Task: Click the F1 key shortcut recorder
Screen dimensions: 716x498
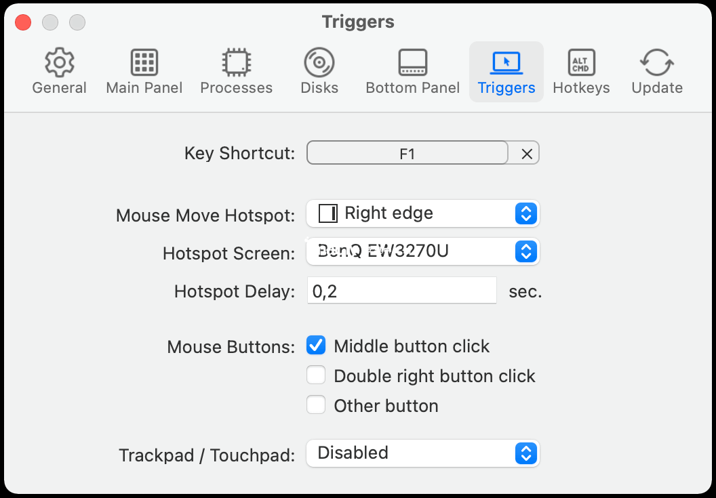Action: click(x=407, y=153)
